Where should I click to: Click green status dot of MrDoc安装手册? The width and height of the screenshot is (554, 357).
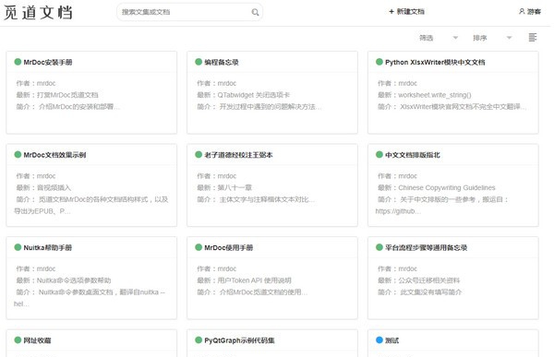(18, 62)
